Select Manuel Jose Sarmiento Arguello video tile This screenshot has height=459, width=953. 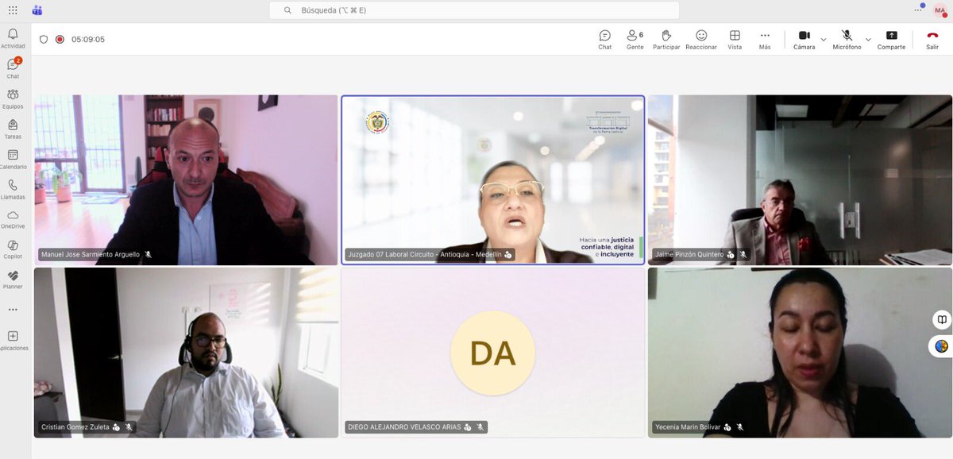pos(186,179)
